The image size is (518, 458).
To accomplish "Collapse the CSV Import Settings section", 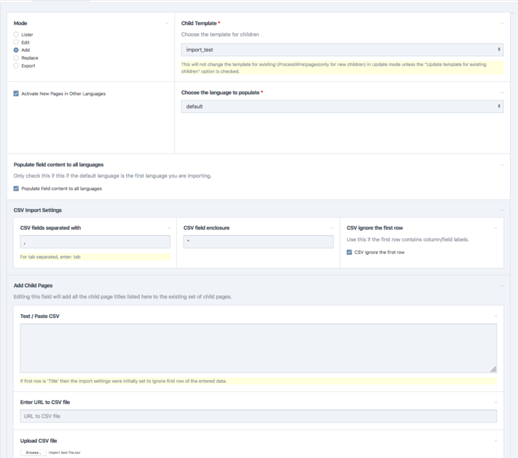I will (x=502, y=210).
